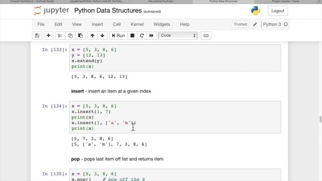Click the Python 3 kernel label

pyautogui.click(x=272, y=24)
